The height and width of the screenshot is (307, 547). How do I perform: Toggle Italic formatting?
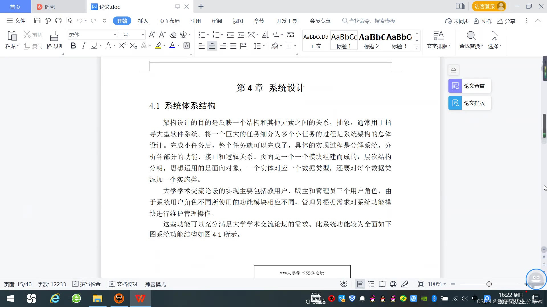click(x=83, y=45)
